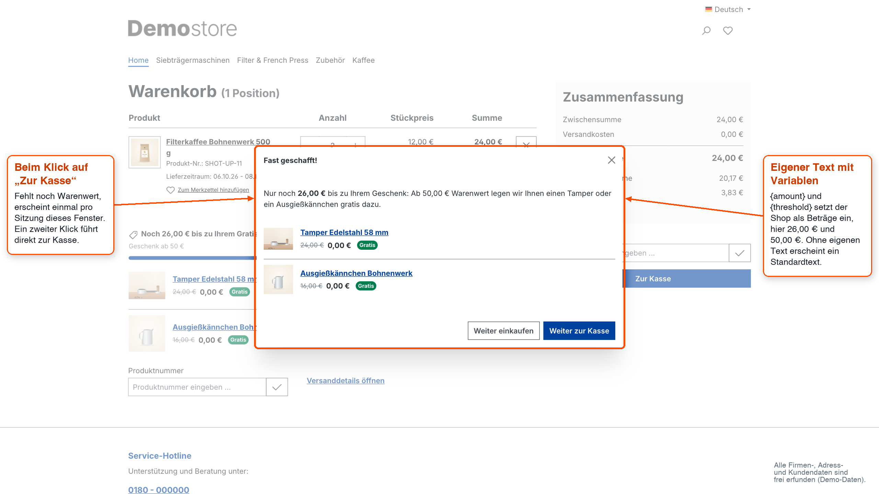The height and width of the screenshot is (494, 879).
Task: Open Kaffee category
Action: tap(363, 60)
